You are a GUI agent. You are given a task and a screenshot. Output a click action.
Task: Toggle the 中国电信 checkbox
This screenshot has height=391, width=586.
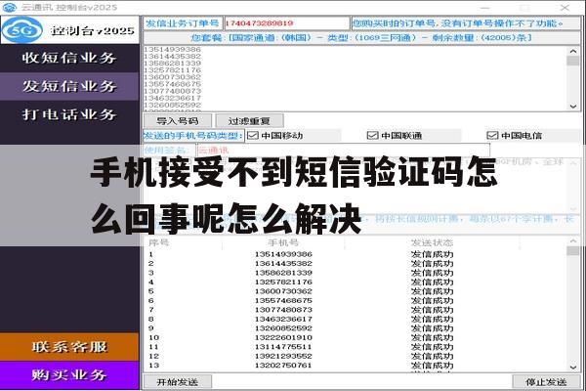pyautogui.click(x=492, y=136)
